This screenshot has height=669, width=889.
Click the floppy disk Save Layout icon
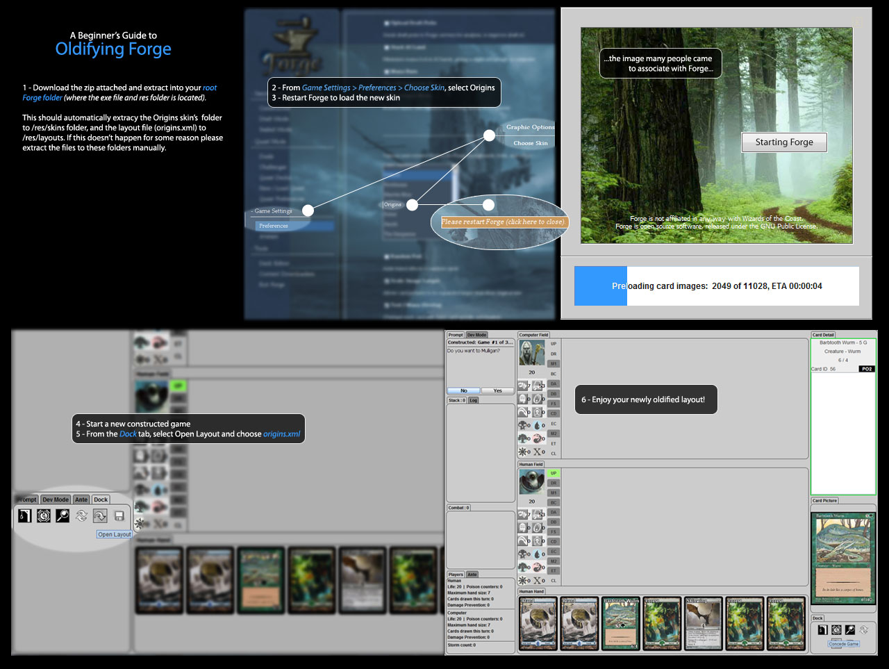119,515
